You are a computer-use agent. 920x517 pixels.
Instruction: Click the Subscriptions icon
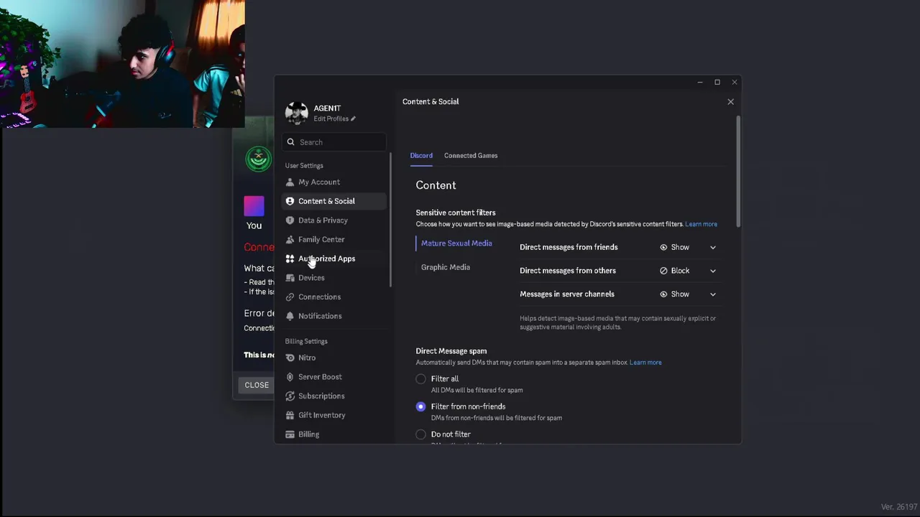(x=290, y=396)
